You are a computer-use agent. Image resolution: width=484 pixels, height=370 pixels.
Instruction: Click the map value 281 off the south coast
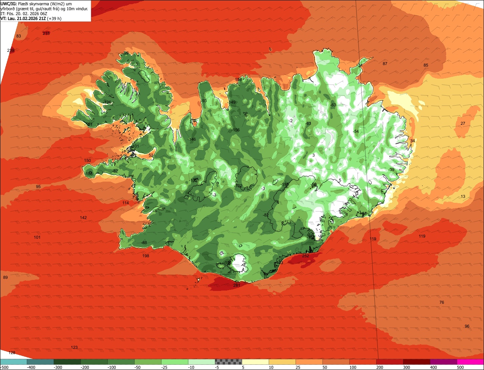[x=237, y=285]
